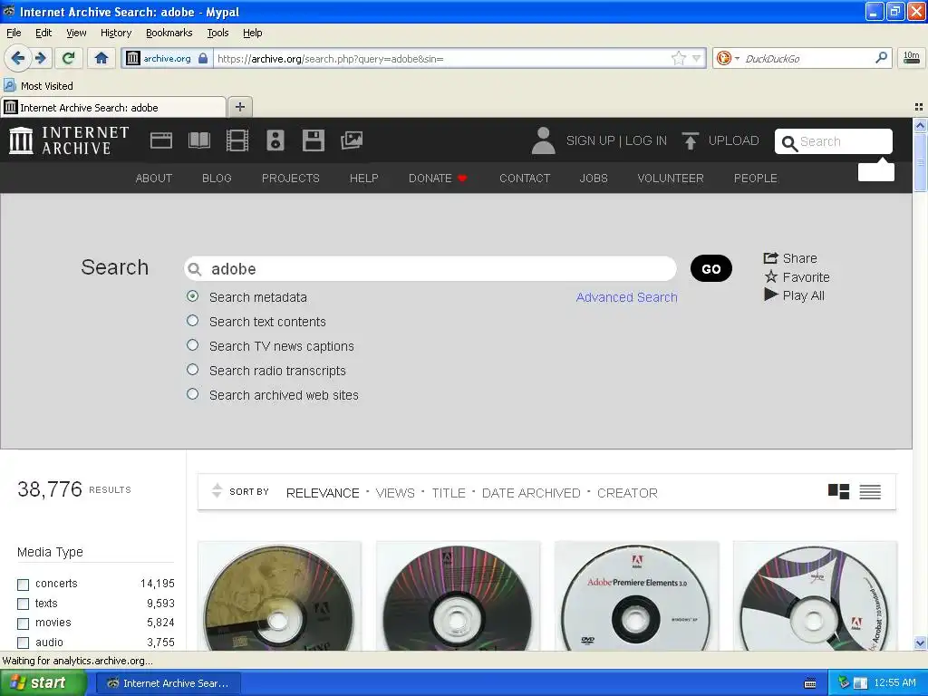The width and height of the screenshot is (928, 696).
Task: Open the Adobe Premiere Elements disc thumbnail
Action: click(x=637, y=596)
